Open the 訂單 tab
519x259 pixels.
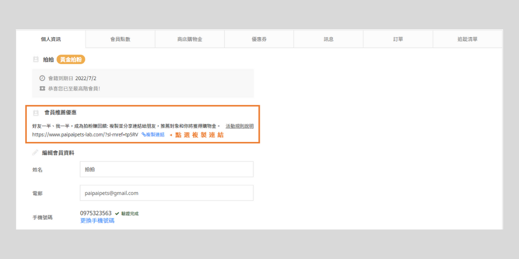(398, 39)
